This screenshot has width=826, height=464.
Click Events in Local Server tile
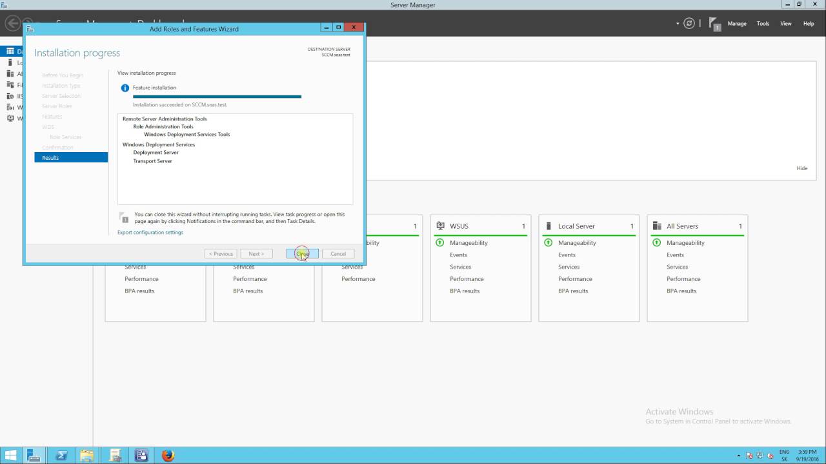(567, 255)
